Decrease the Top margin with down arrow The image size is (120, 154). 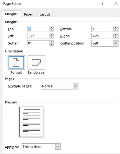pos(51,30)
